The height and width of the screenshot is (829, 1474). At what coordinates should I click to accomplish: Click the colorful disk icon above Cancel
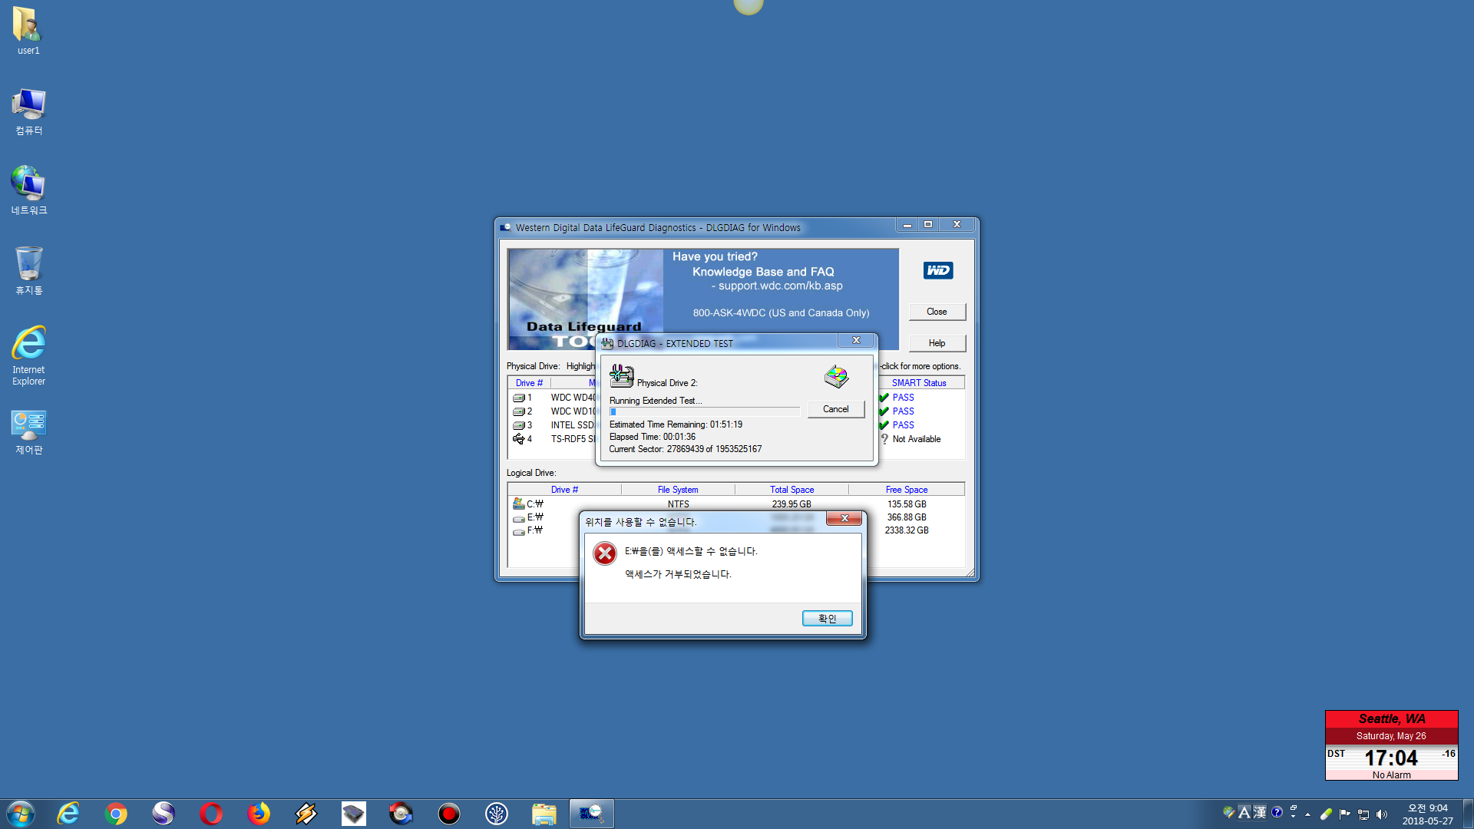coord(836,377)
